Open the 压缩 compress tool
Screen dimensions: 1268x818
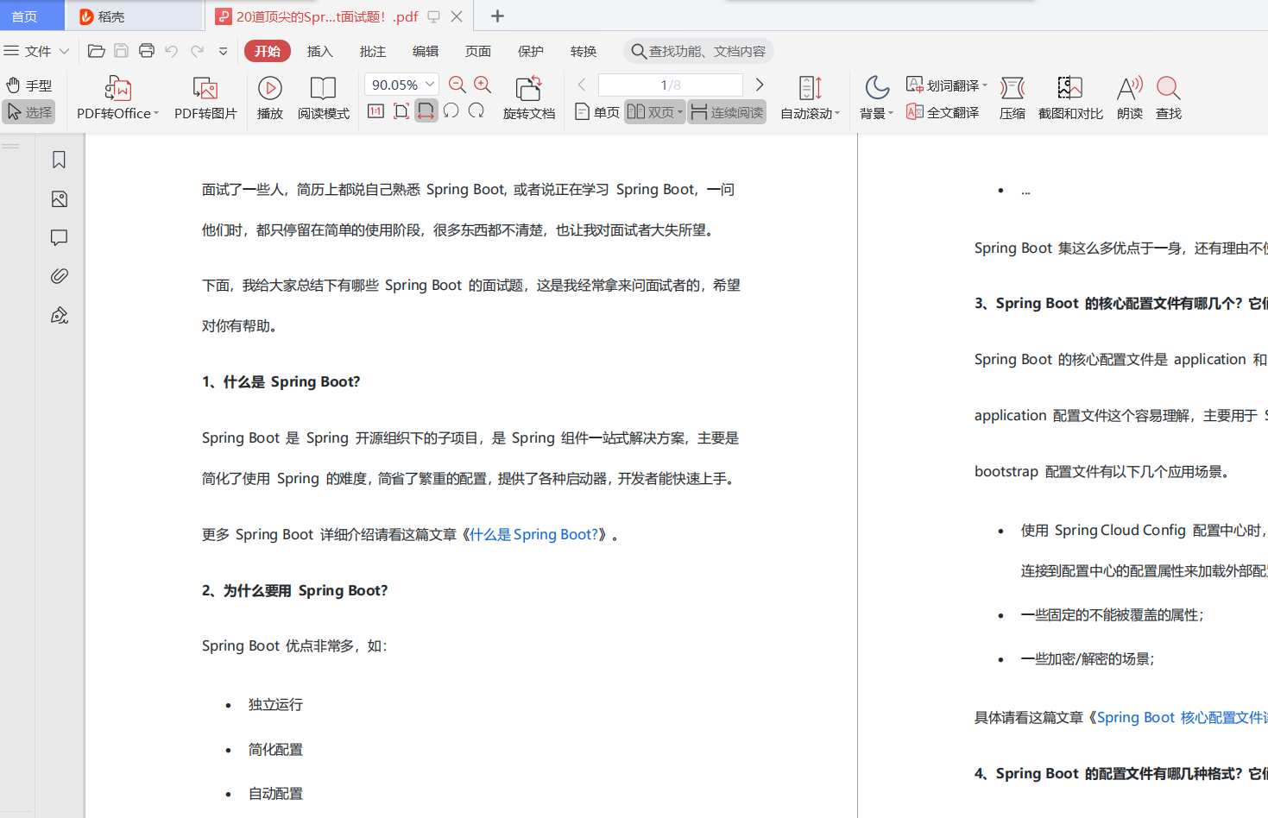(x=1012, y=97)
